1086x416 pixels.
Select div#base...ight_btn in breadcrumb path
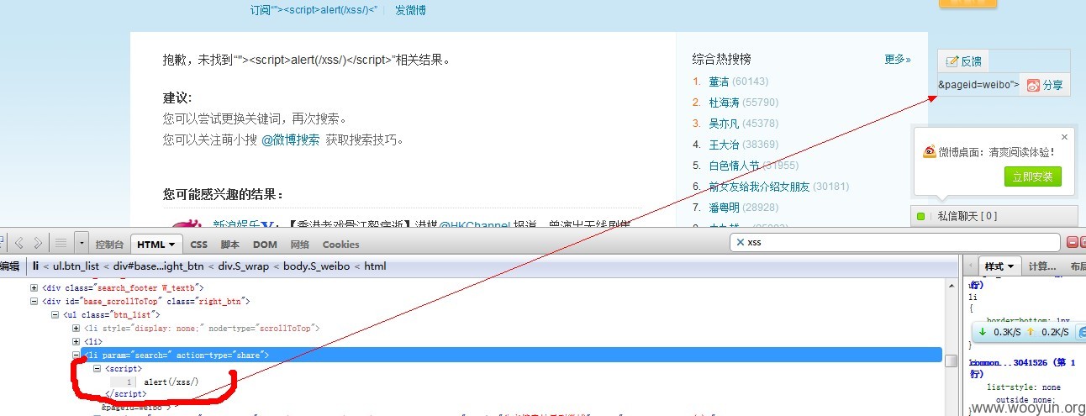pos(160,266)
